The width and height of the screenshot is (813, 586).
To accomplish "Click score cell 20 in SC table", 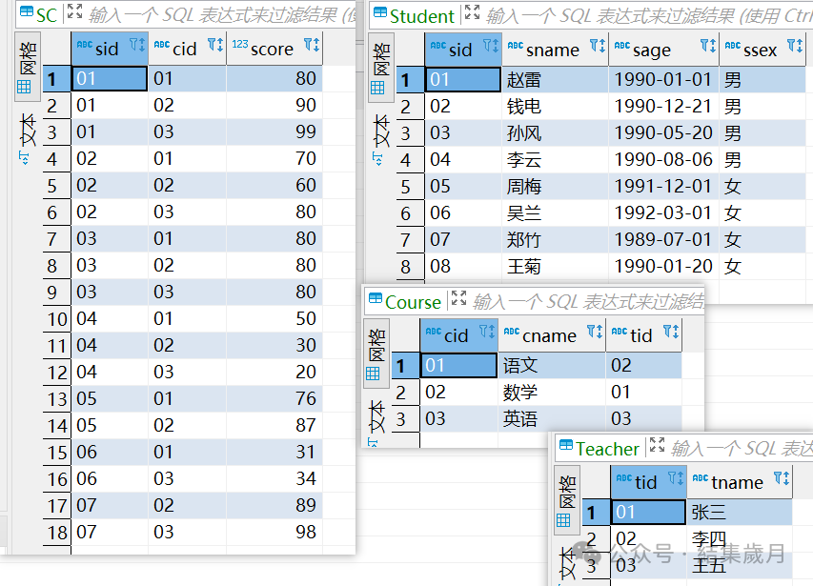I will point(274,372).
